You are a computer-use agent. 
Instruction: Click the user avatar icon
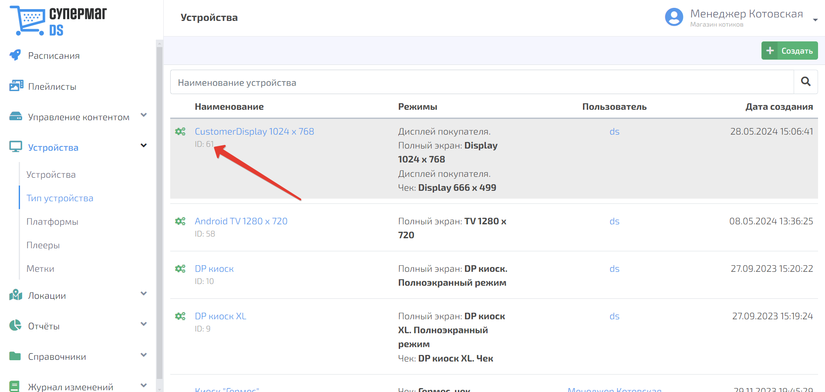point(674,17)
